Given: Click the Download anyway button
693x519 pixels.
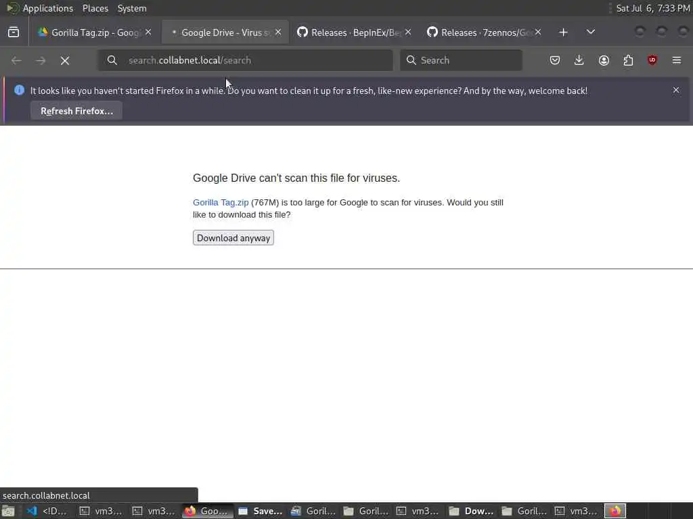Looking at the screenshot, I should (233, 238).
